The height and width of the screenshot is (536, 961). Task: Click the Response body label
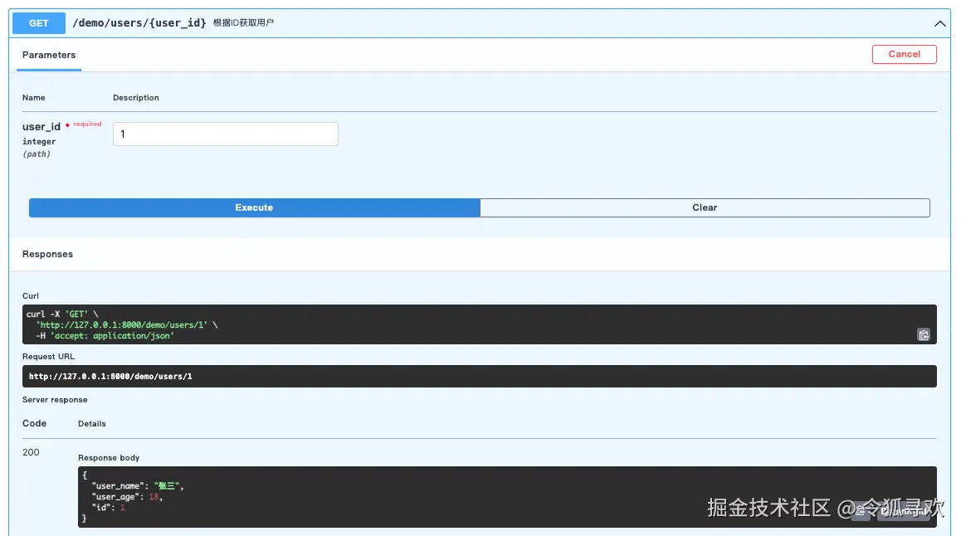click(x=109, y=457)
